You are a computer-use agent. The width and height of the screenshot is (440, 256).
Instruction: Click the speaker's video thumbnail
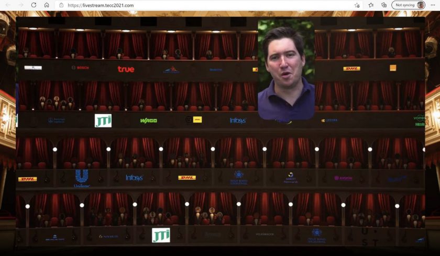coord(286,69)
